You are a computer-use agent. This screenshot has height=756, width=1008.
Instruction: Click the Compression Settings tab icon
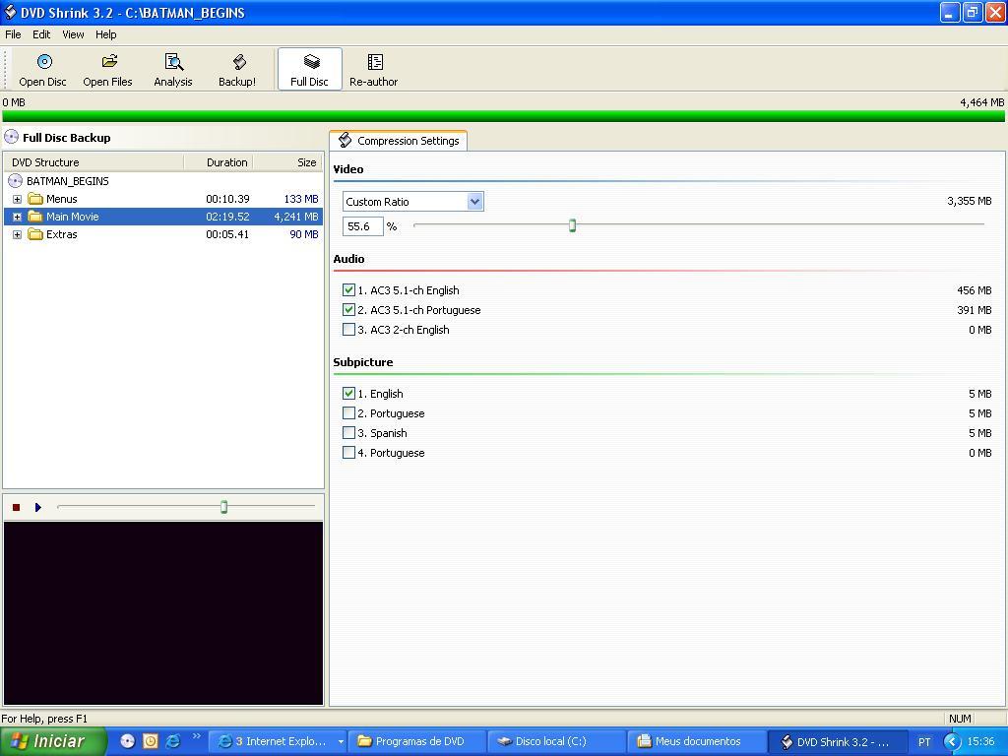click(x=346, y=140)
